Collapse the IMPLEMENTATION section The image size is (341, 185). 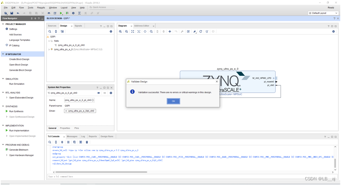(3, 126)
